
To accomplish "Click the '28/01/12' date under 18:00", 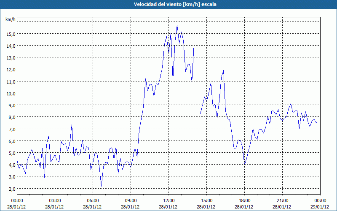I will [244, 207].
